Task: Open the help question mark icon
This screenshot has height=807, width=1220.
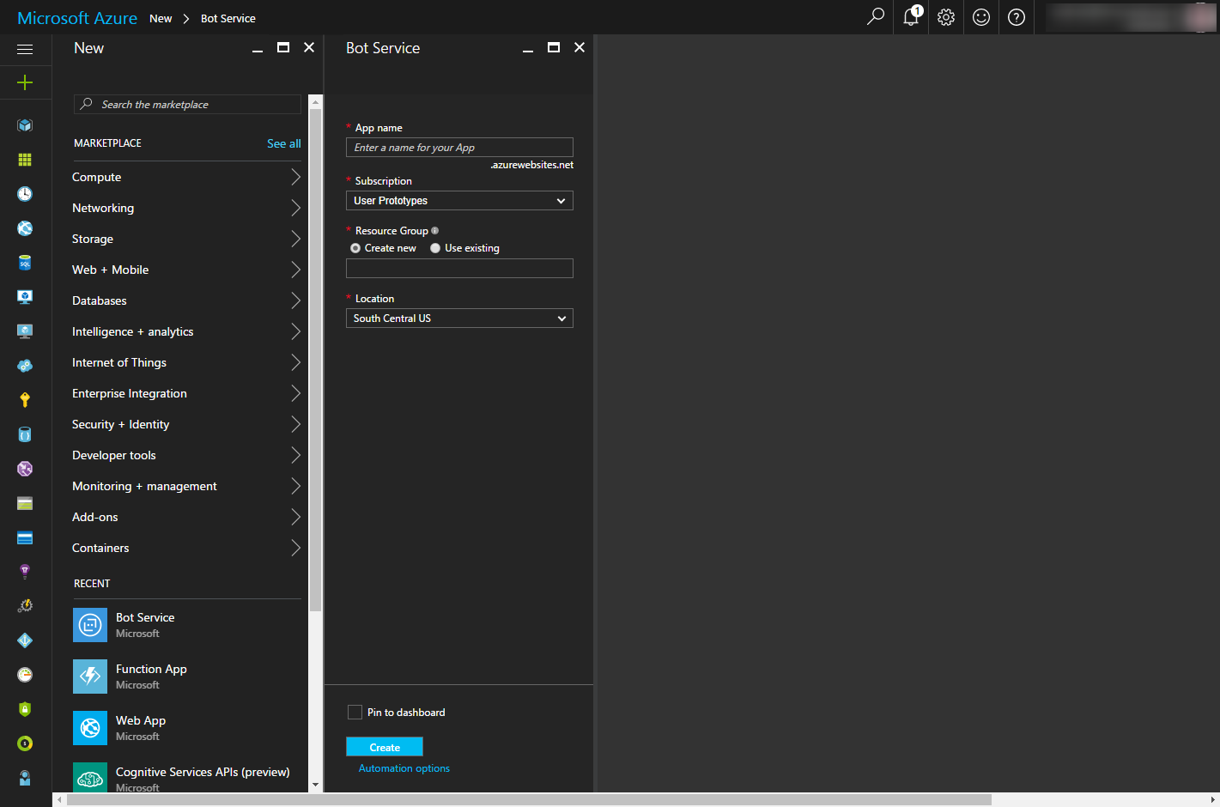Action: point(1017,17)
